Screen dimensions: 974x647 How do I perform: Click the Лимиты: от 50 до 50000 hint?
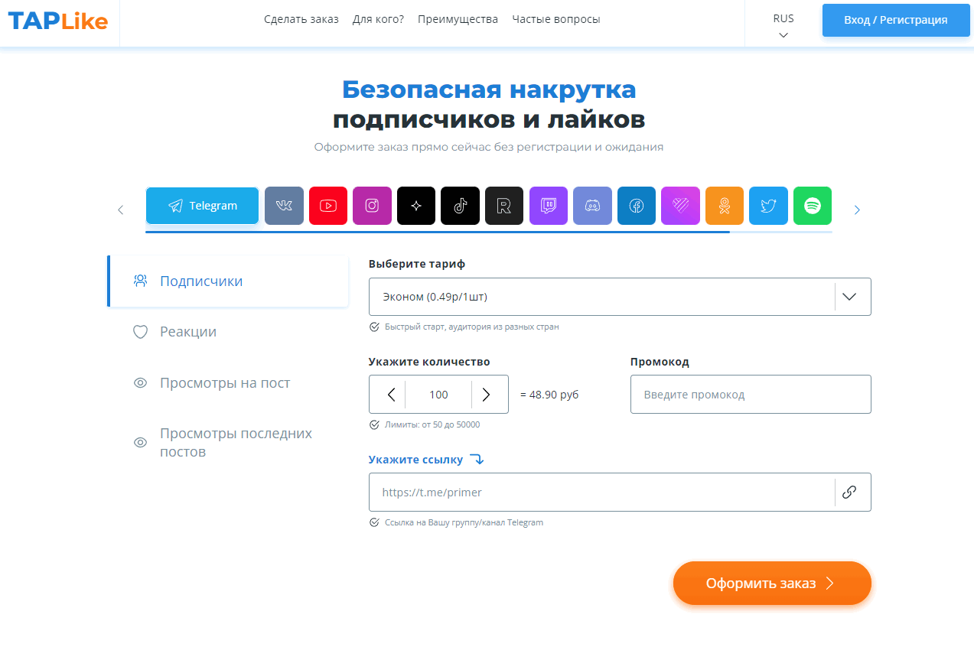[432, 424]
